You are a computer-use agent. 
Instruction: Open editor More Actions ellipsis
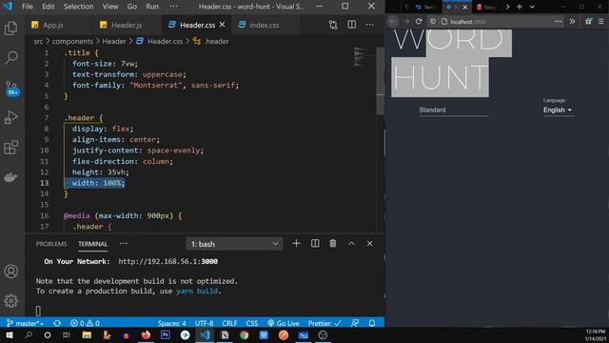(x=369, y=25)
